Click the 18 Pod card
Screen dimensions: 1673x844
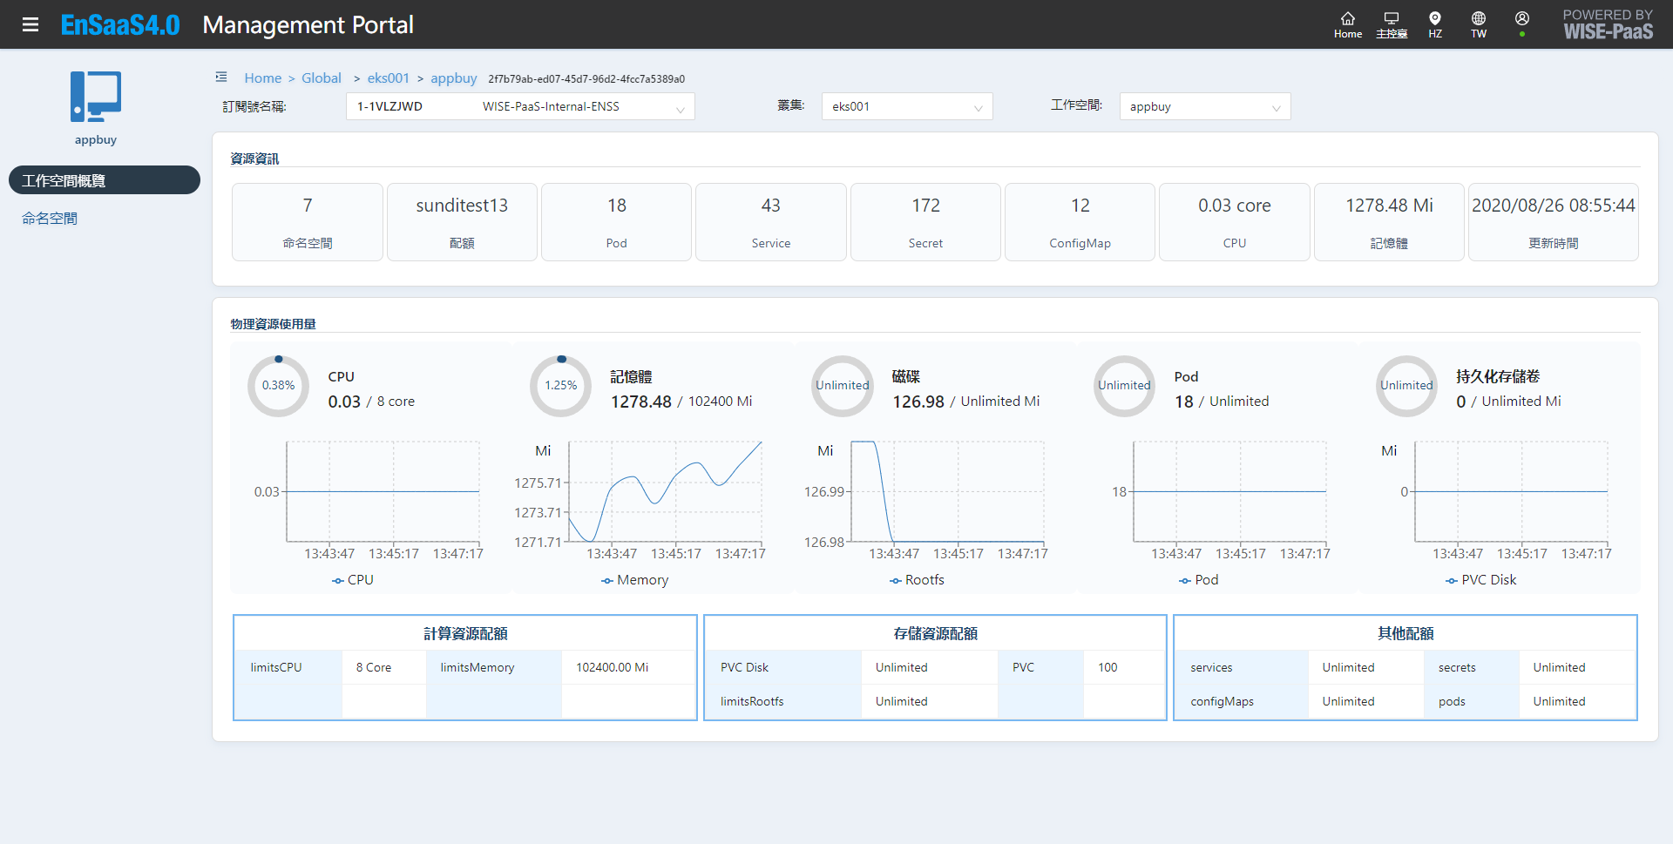[x=617, y=222]
